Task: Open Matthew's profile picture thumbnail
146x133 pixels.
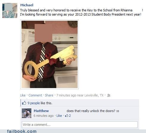Action: click(27, 113)
